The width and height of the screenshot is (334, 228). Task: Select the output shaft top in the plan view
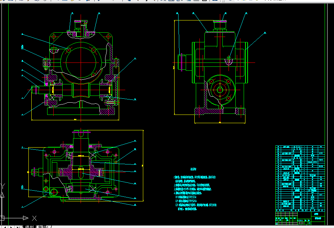(x=80, y=134)
